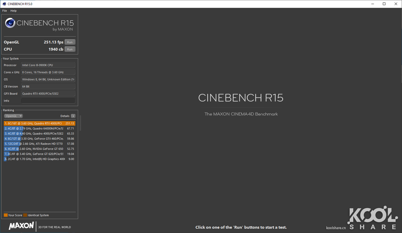Open the File menu

(x=5, y=11)
